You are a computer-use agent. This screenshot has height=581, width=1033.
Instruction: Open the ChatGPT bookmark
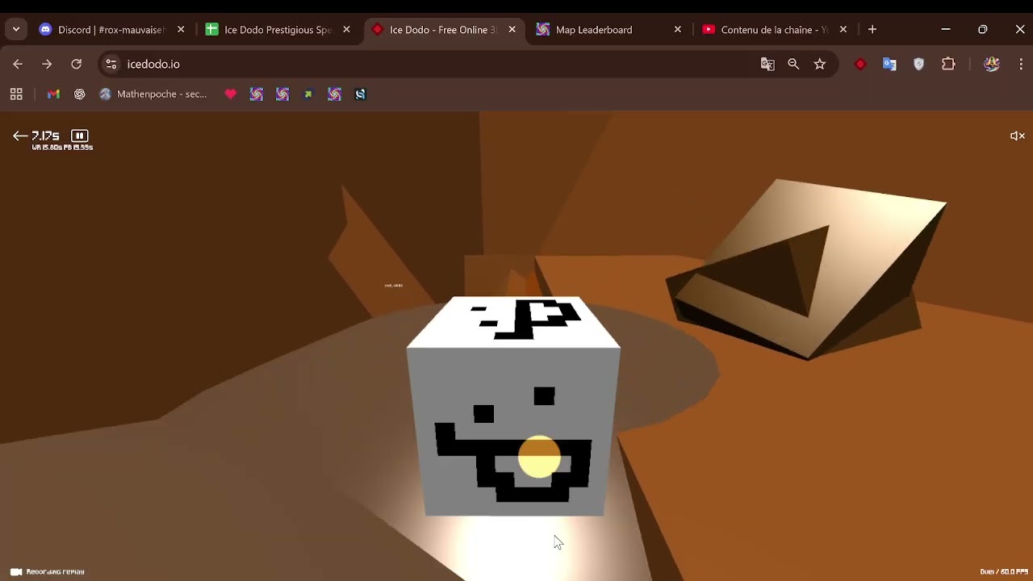click(79, 94)
